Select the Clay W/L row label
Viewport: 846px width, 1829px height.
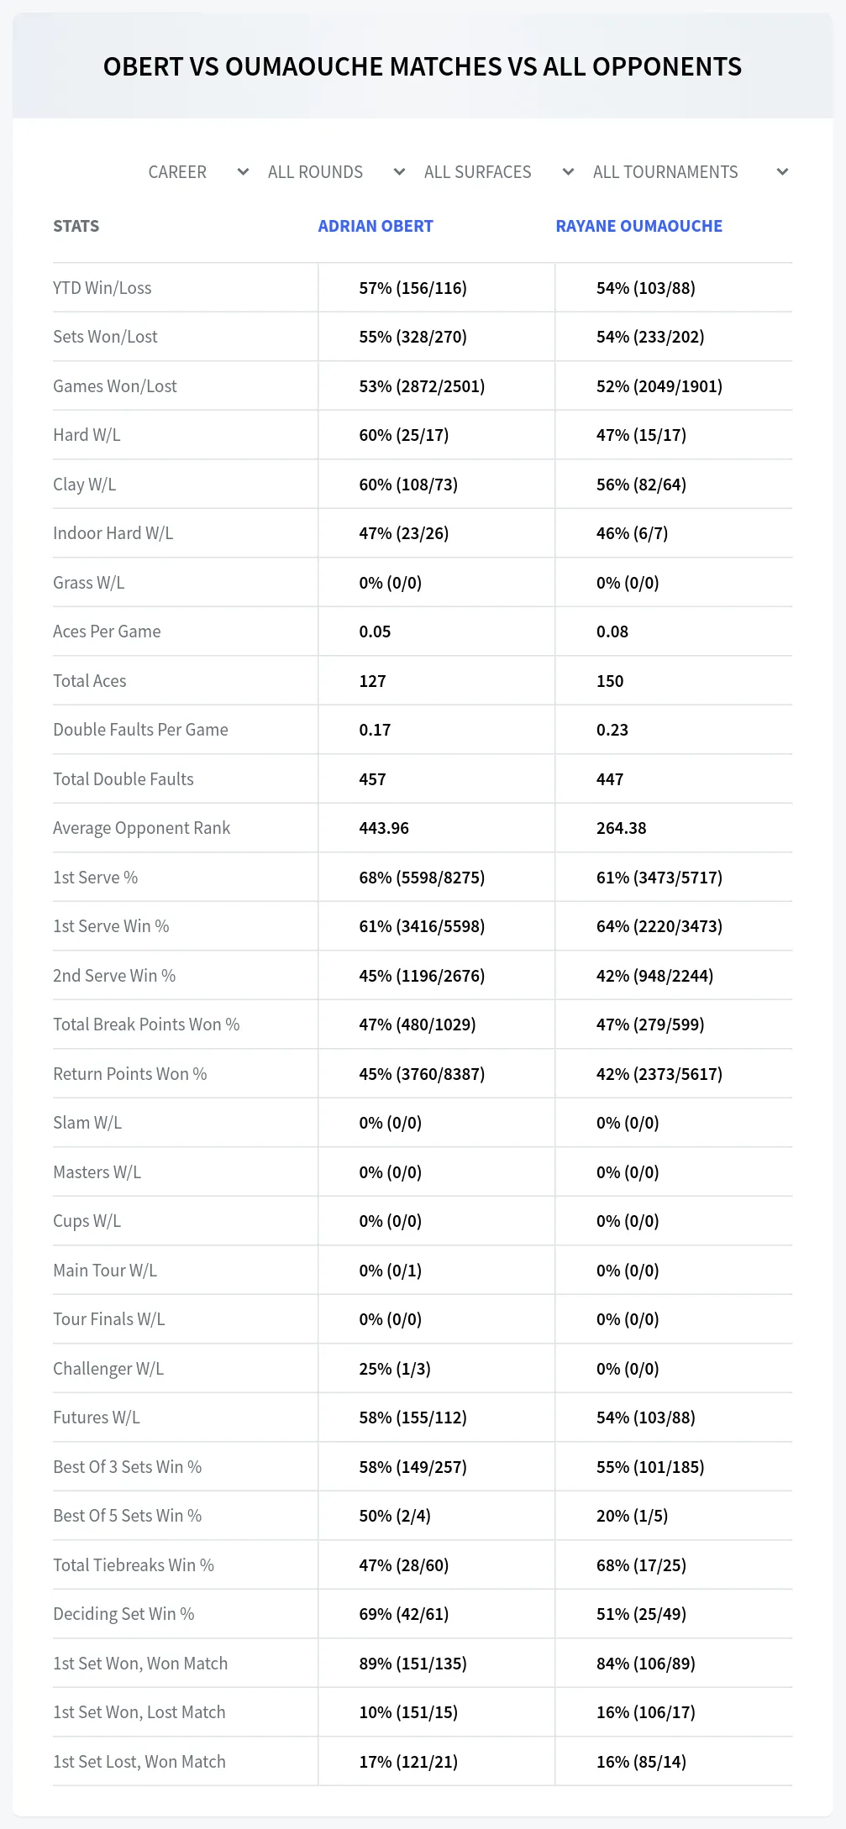pyautogui.click(x=84, y=485)
